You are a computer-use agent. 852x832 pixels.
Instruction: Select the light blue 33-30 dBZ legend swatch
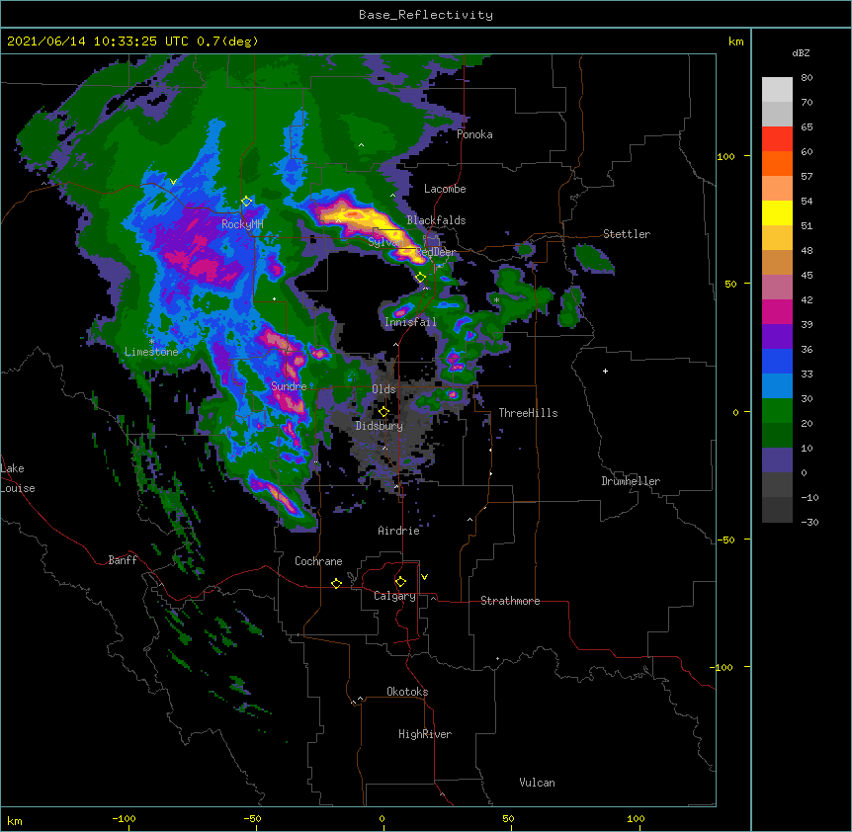pyautogui.click(x=777, y=386)
